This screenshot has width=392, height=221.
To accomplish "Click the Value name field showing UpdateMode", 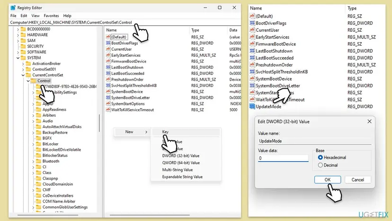I will (x=315, y=141).
